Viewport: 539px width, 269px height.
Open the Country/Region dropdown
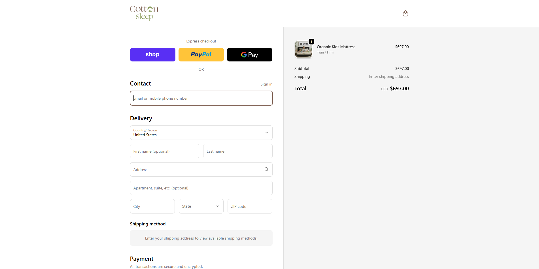click(201, 133)
